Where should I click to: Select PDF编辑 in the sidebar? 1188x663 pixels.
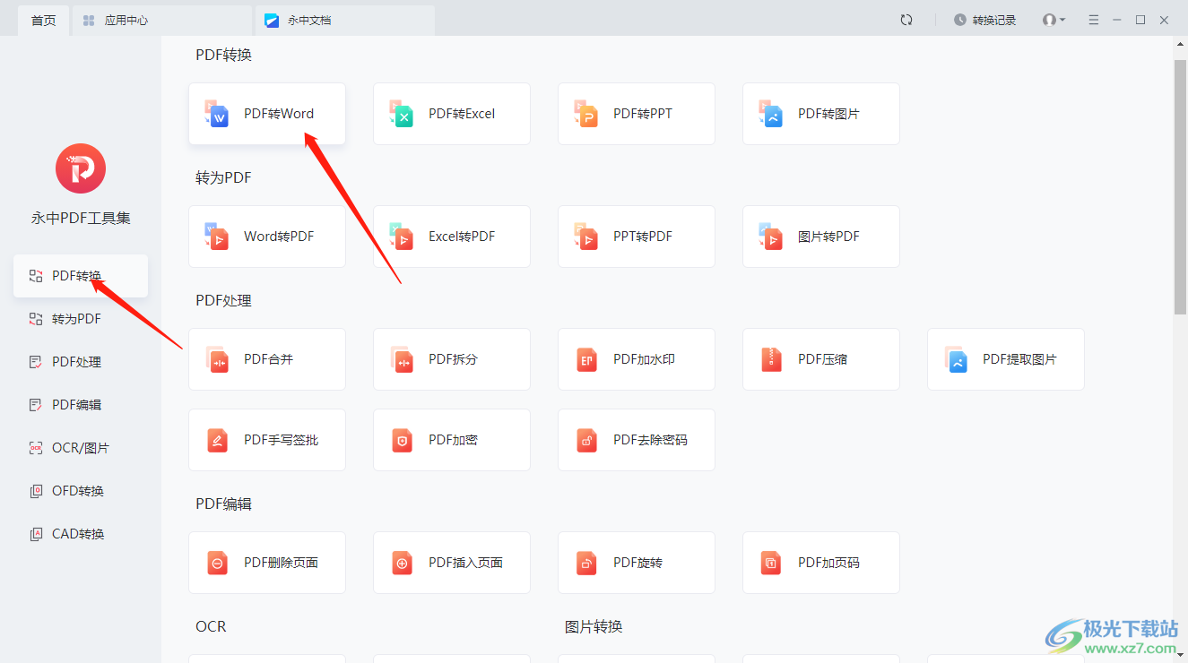point(81,405)
